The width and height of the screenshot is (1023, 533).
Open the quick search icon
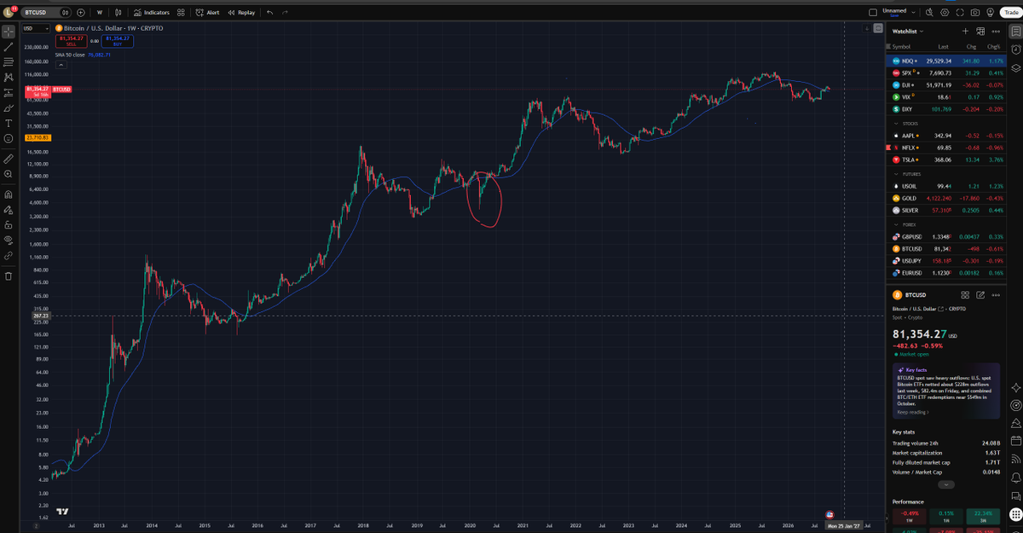[929, 13]
